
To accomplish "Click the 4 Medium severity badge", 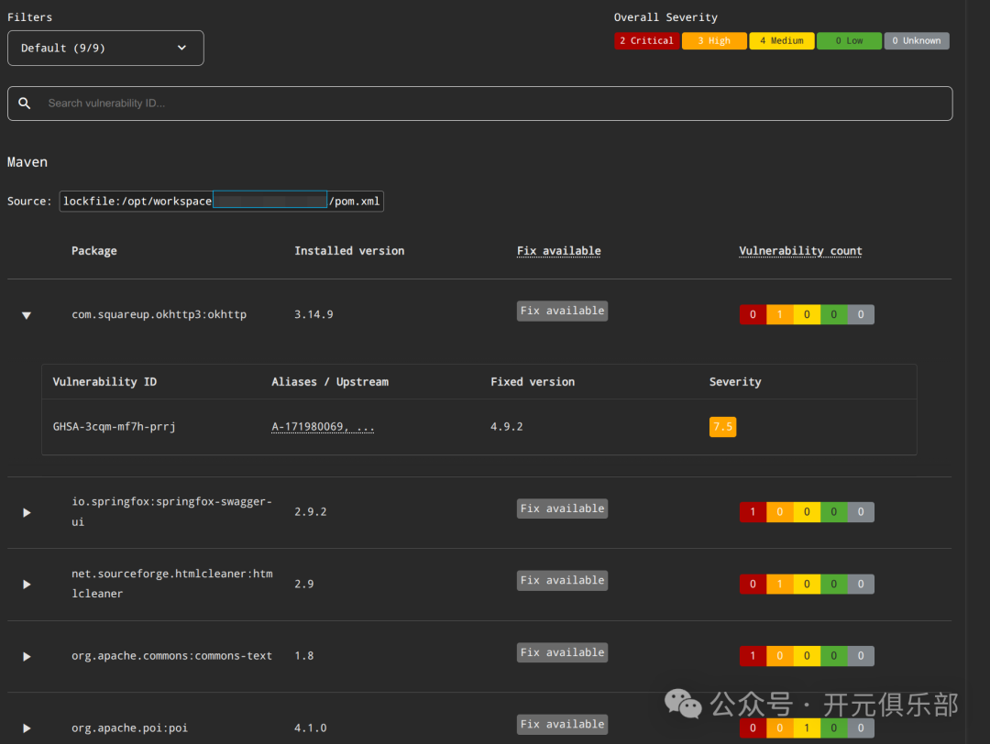I will (x=782, y=41).
